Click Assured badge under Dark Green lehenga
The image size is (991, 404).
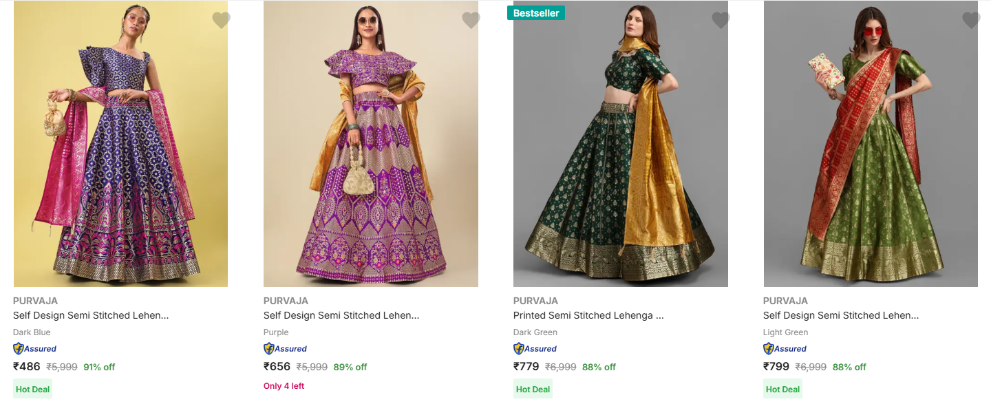[x=535, y=349]
